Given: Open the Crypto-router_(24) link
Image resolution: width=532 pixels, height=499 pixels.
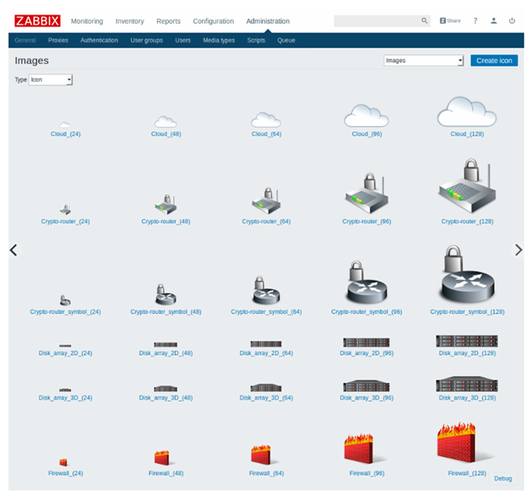Looking at the screenshot, I should pyautogui.click(x=65, y=221).
